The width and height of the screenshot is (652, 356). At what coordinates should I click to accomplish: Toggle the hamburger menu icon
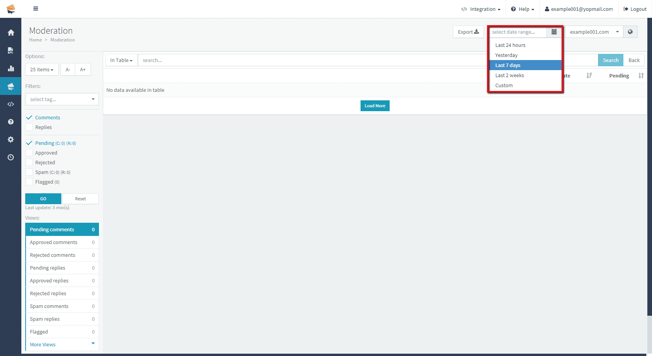click(36, 9)
